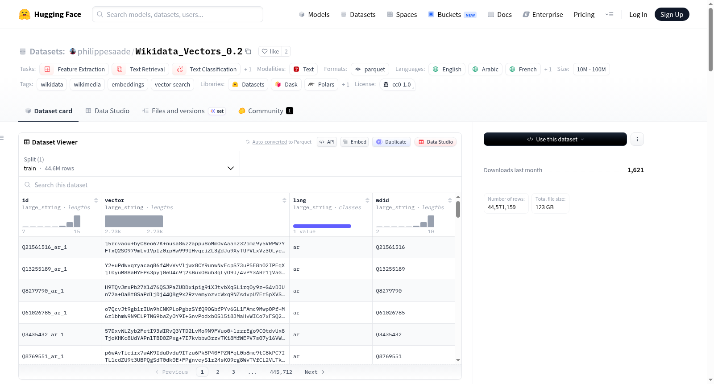Sort the lang column

click(367, 200)
